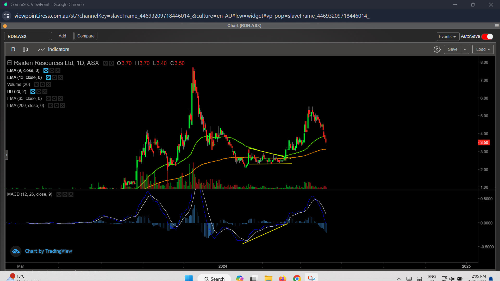500x281 pixels.
Task: Open the volume control in system tray
Action: click(x=452, y=279)
